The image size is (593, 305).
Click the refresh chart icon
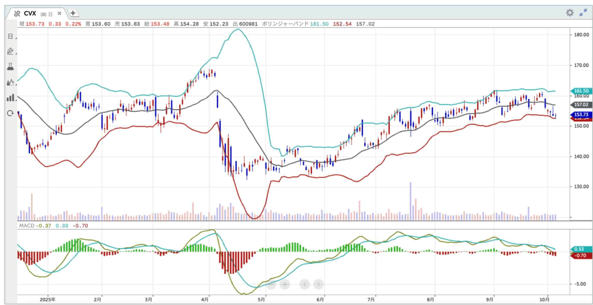click(10, 114)
